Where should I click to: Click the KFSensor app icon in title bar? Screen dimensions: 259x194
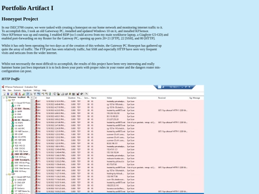[x=3, y=87]
